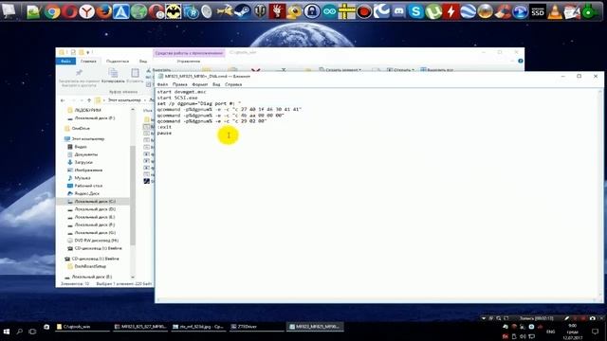
Task: Select Этот компьютер in Explorer navigation pane
Action: pos(88,139)
